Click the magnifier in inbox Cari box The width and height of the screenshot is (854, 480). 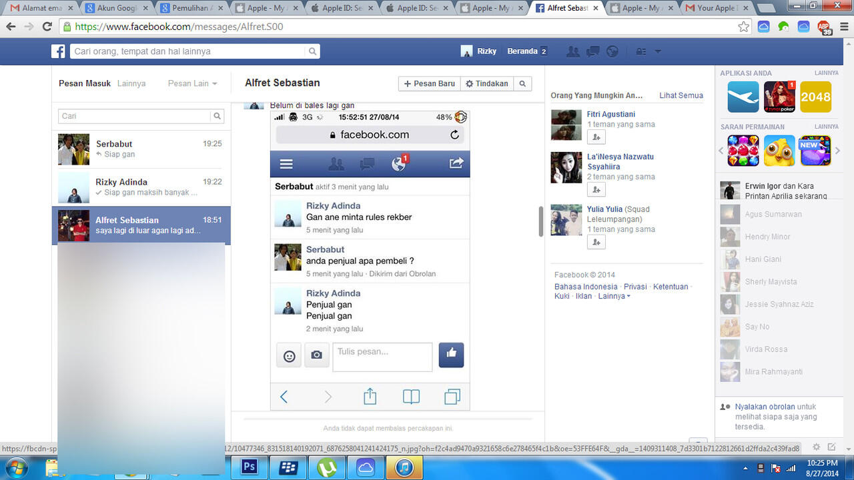(217, 116)
